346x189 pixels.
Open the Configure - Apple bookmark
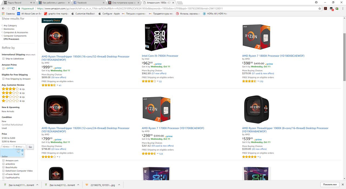pos(109,13)
